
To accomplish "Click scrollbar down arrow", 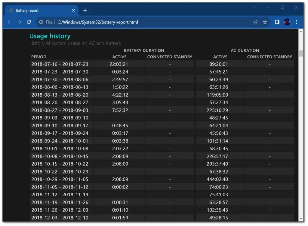I will (x=301, y=219).
